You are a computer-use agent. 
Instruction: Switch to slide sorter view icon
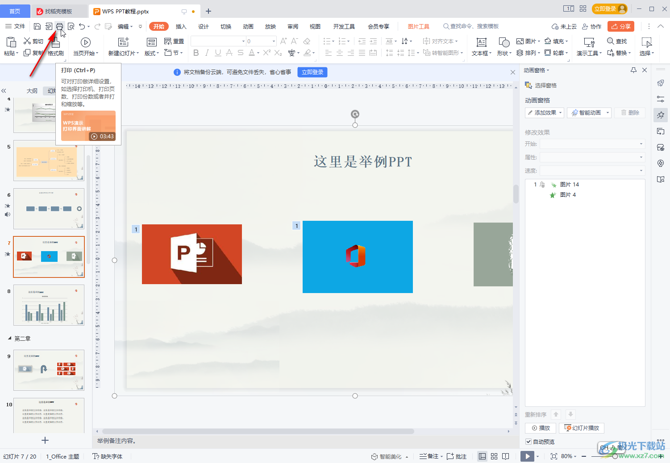pyautogui.click(x=494, y=456)
